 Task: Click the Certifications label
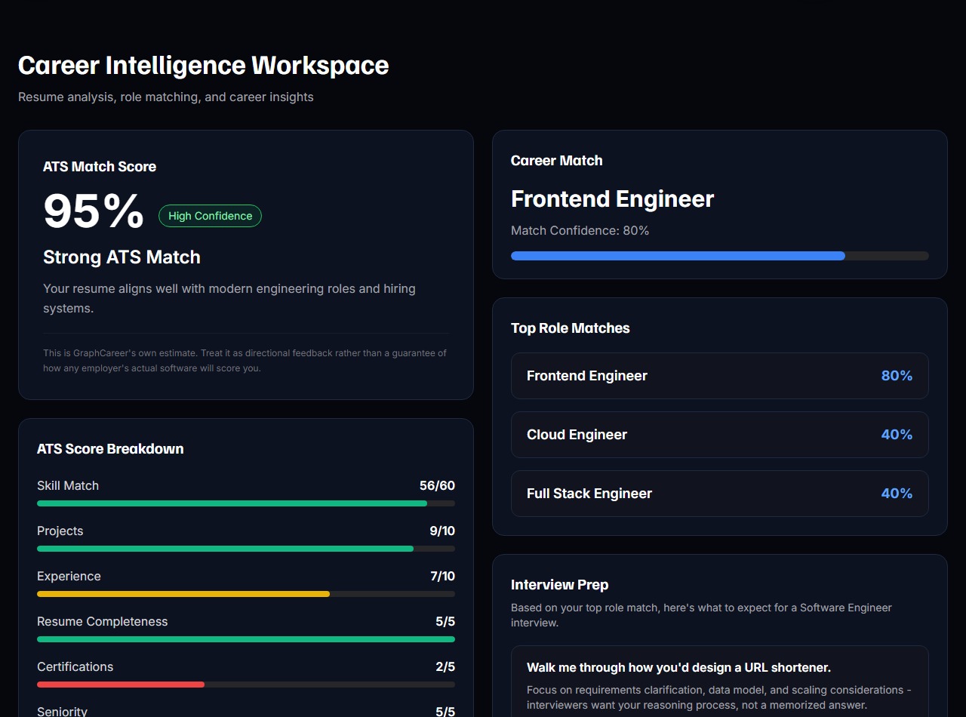click(75, 666)
